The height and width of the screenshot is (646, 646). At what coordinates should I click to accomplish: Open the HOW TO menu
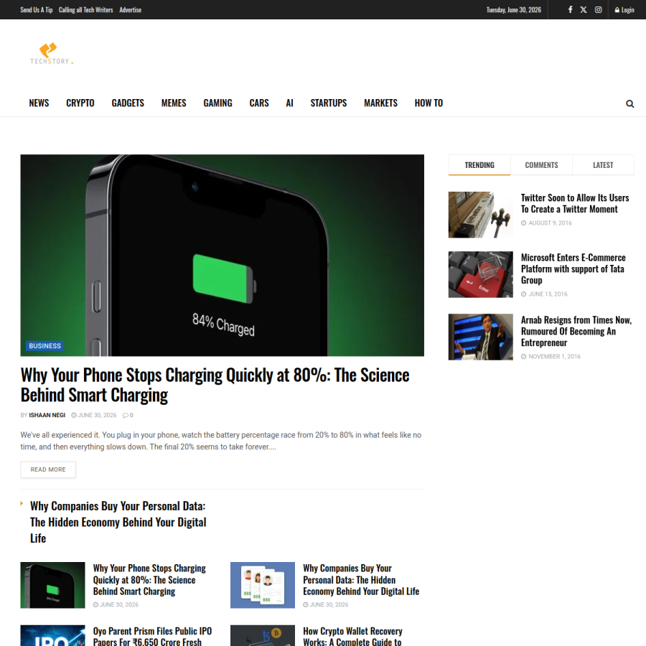[x=429, y=103]
